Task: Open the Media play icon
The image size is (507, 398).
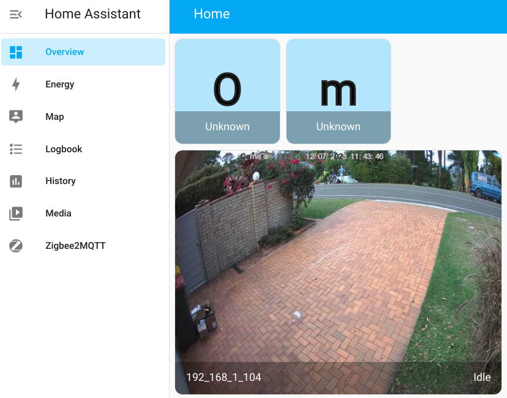Action: click(15, 213)
